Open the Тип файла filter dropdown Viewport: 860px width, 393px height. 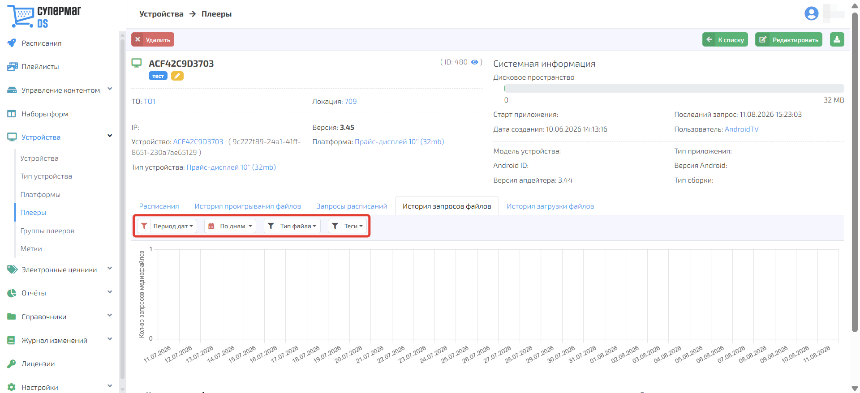298,226
